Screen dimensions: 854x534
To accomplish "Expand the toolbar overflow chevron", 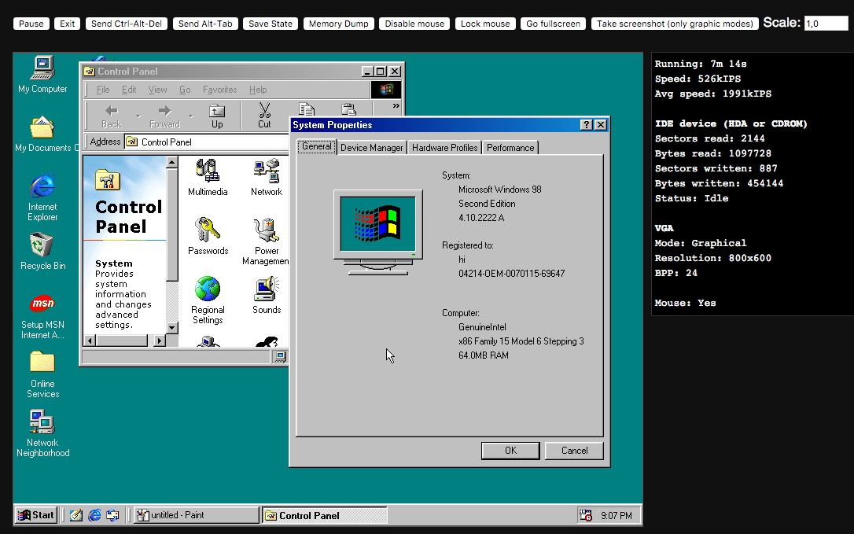I will click(395, 105).
